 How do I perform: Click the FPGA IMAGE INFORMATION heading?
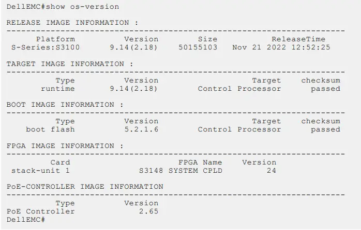pos(65,146)
